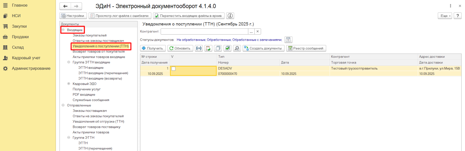465x151 pixels.
Task: Click the stacked green checkmark icon
Action: [228, 48]
